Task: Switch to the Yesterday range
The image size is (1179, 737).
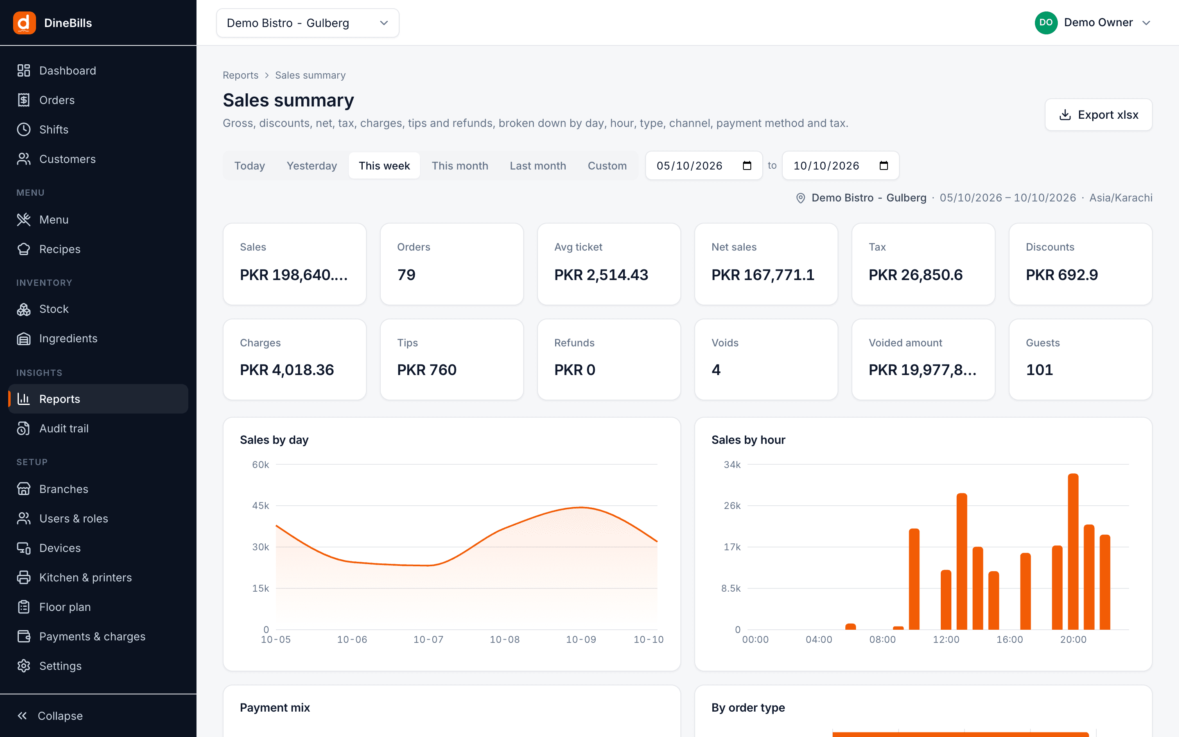Action: (312, 166)
